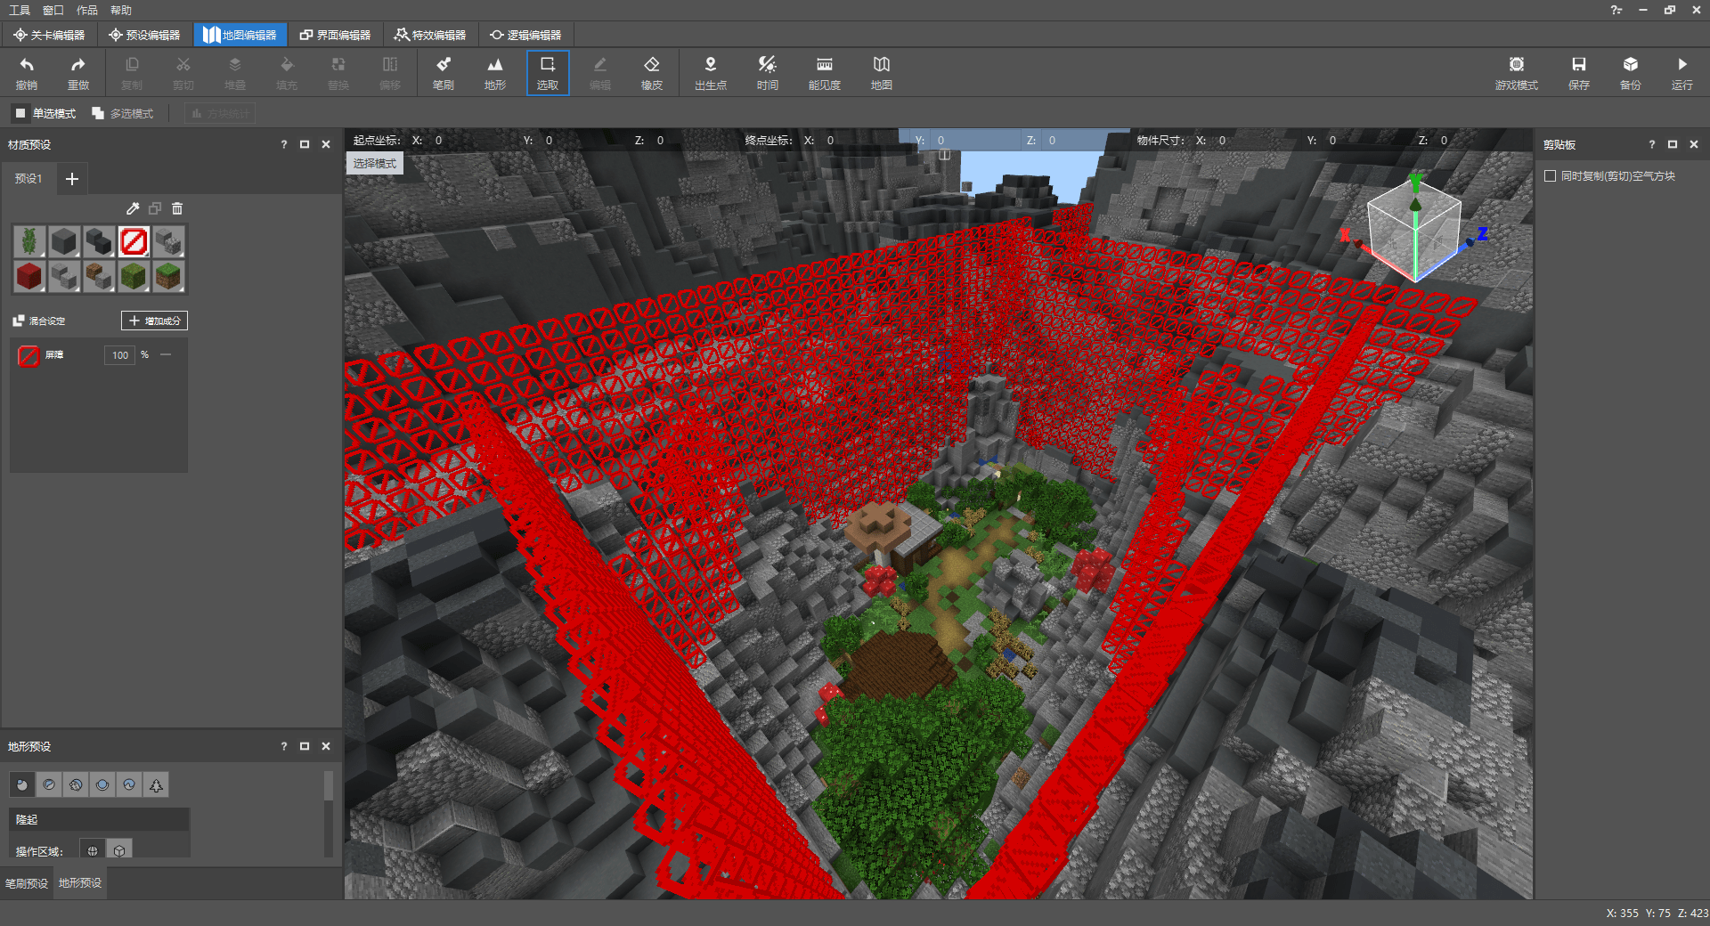Click the help icon on 剪贴板 panel
Screen dimensions: 1710x926
click(1652, 144)
